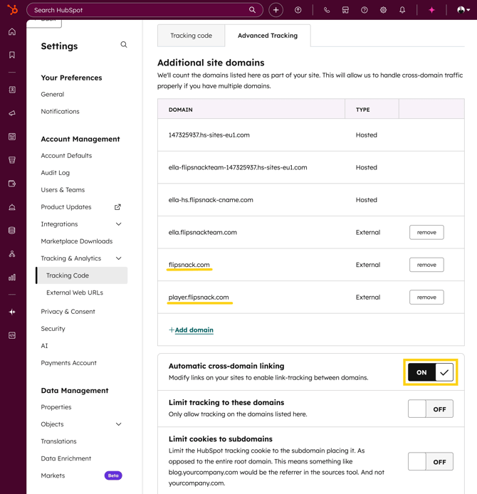477x494 pixels.
Task: Collapse Tracking & Analytics section
Action: [x=118, y=258]
